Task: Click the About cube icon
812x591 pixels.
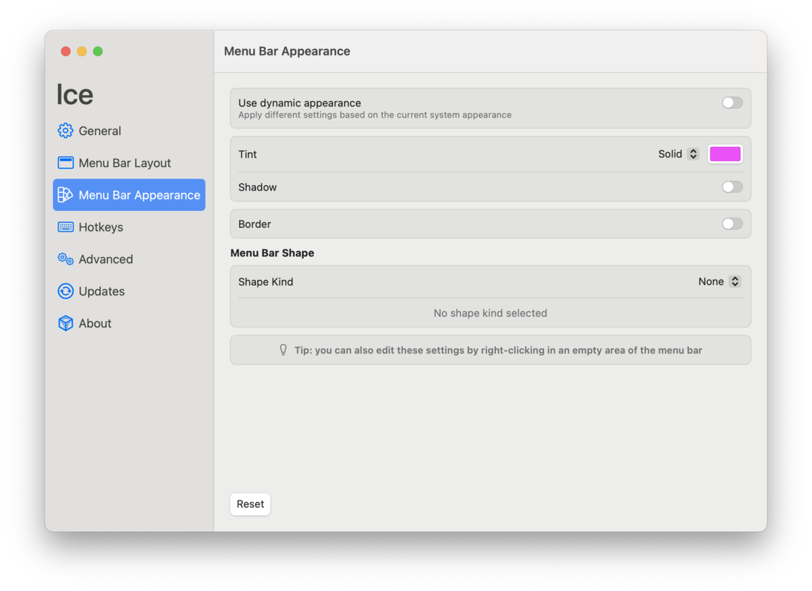Action: coord(66,323)
